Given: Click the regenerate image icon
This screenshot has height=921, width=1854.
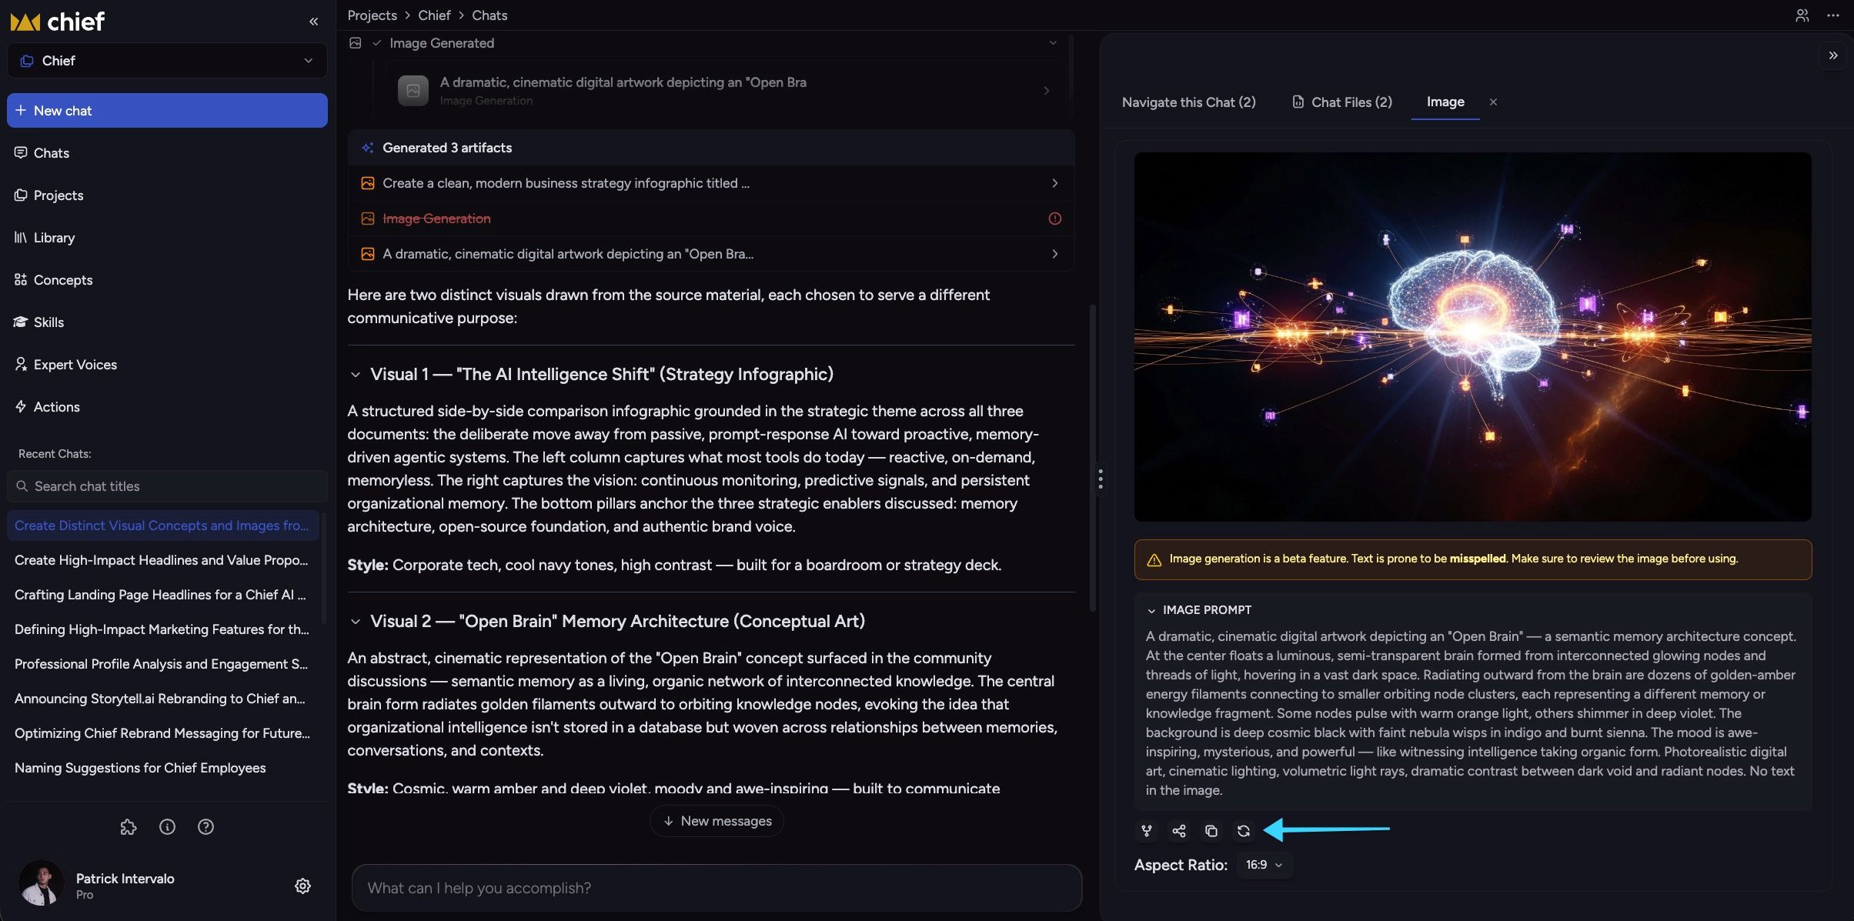Looking at the screenshot, I should (x=1243, y=830).
